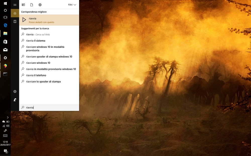Open the Filtri dropdown
This screenshot has width=251, height=156.
[x=72, y=5]
